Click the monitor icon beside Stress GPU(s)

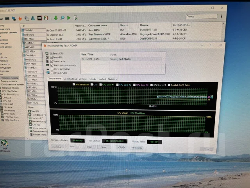click(48, 73)
